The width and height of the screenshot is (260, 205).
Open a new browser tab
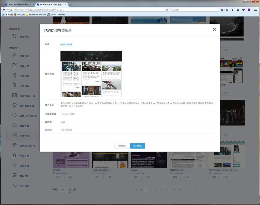(71, 5)
